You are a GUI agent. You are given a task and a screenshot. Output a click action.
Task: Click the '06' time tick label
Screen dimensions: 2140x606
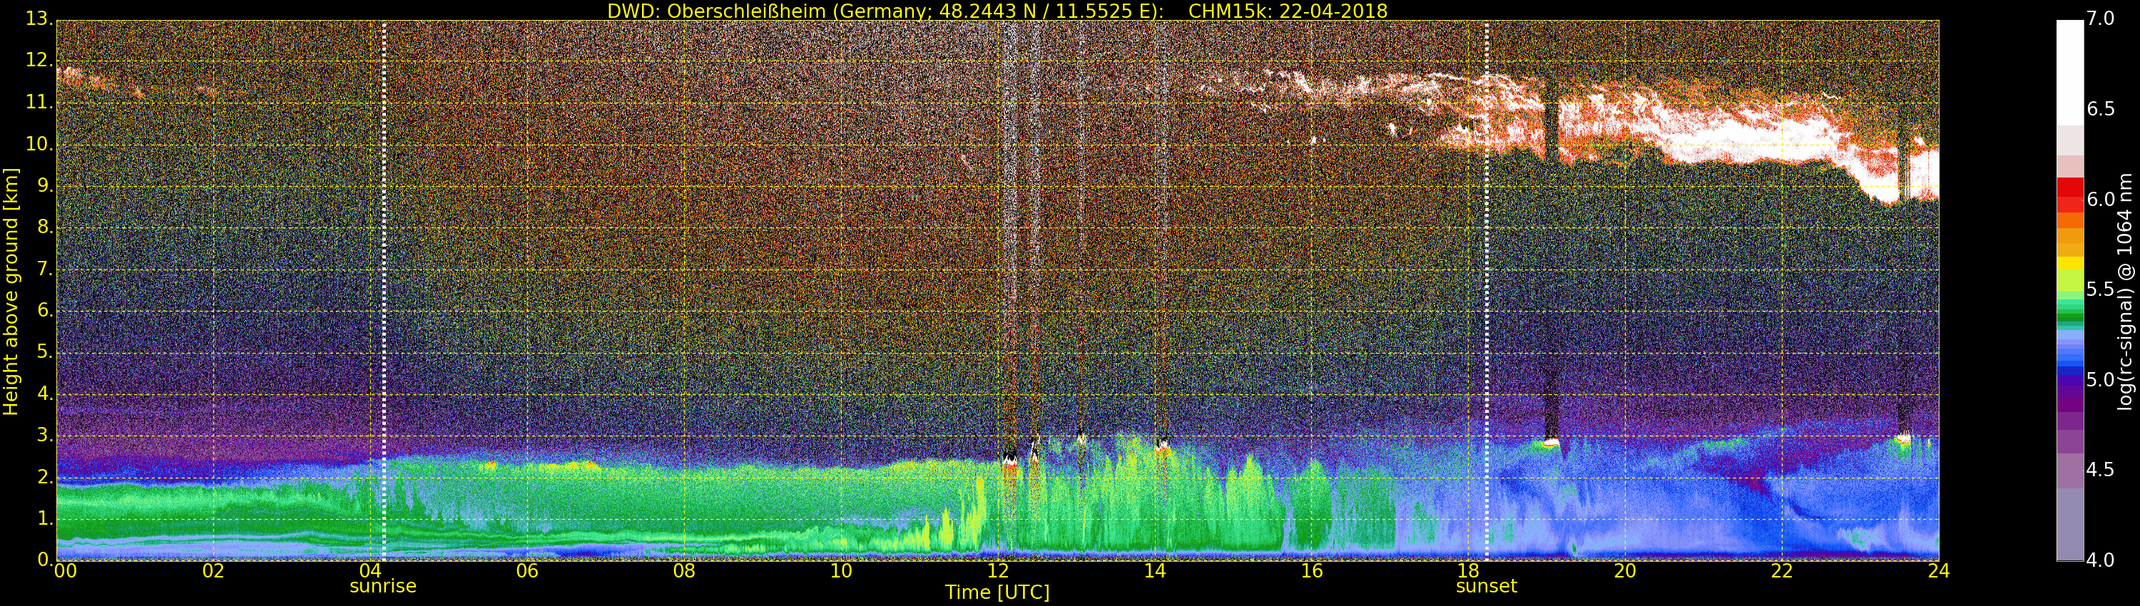click(x=528, y=571)
